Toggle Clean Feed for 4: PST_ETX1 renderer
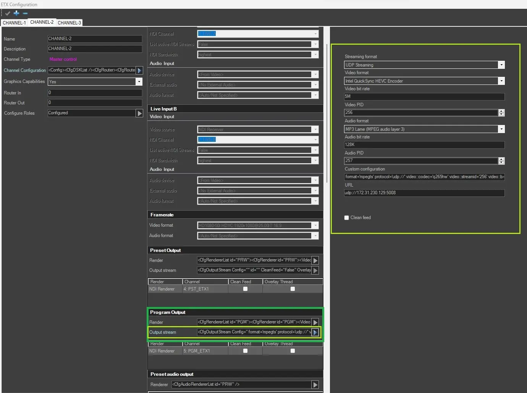Image resolution: width=527 pixels, height=393 pixels. click(x=245, y=289)
